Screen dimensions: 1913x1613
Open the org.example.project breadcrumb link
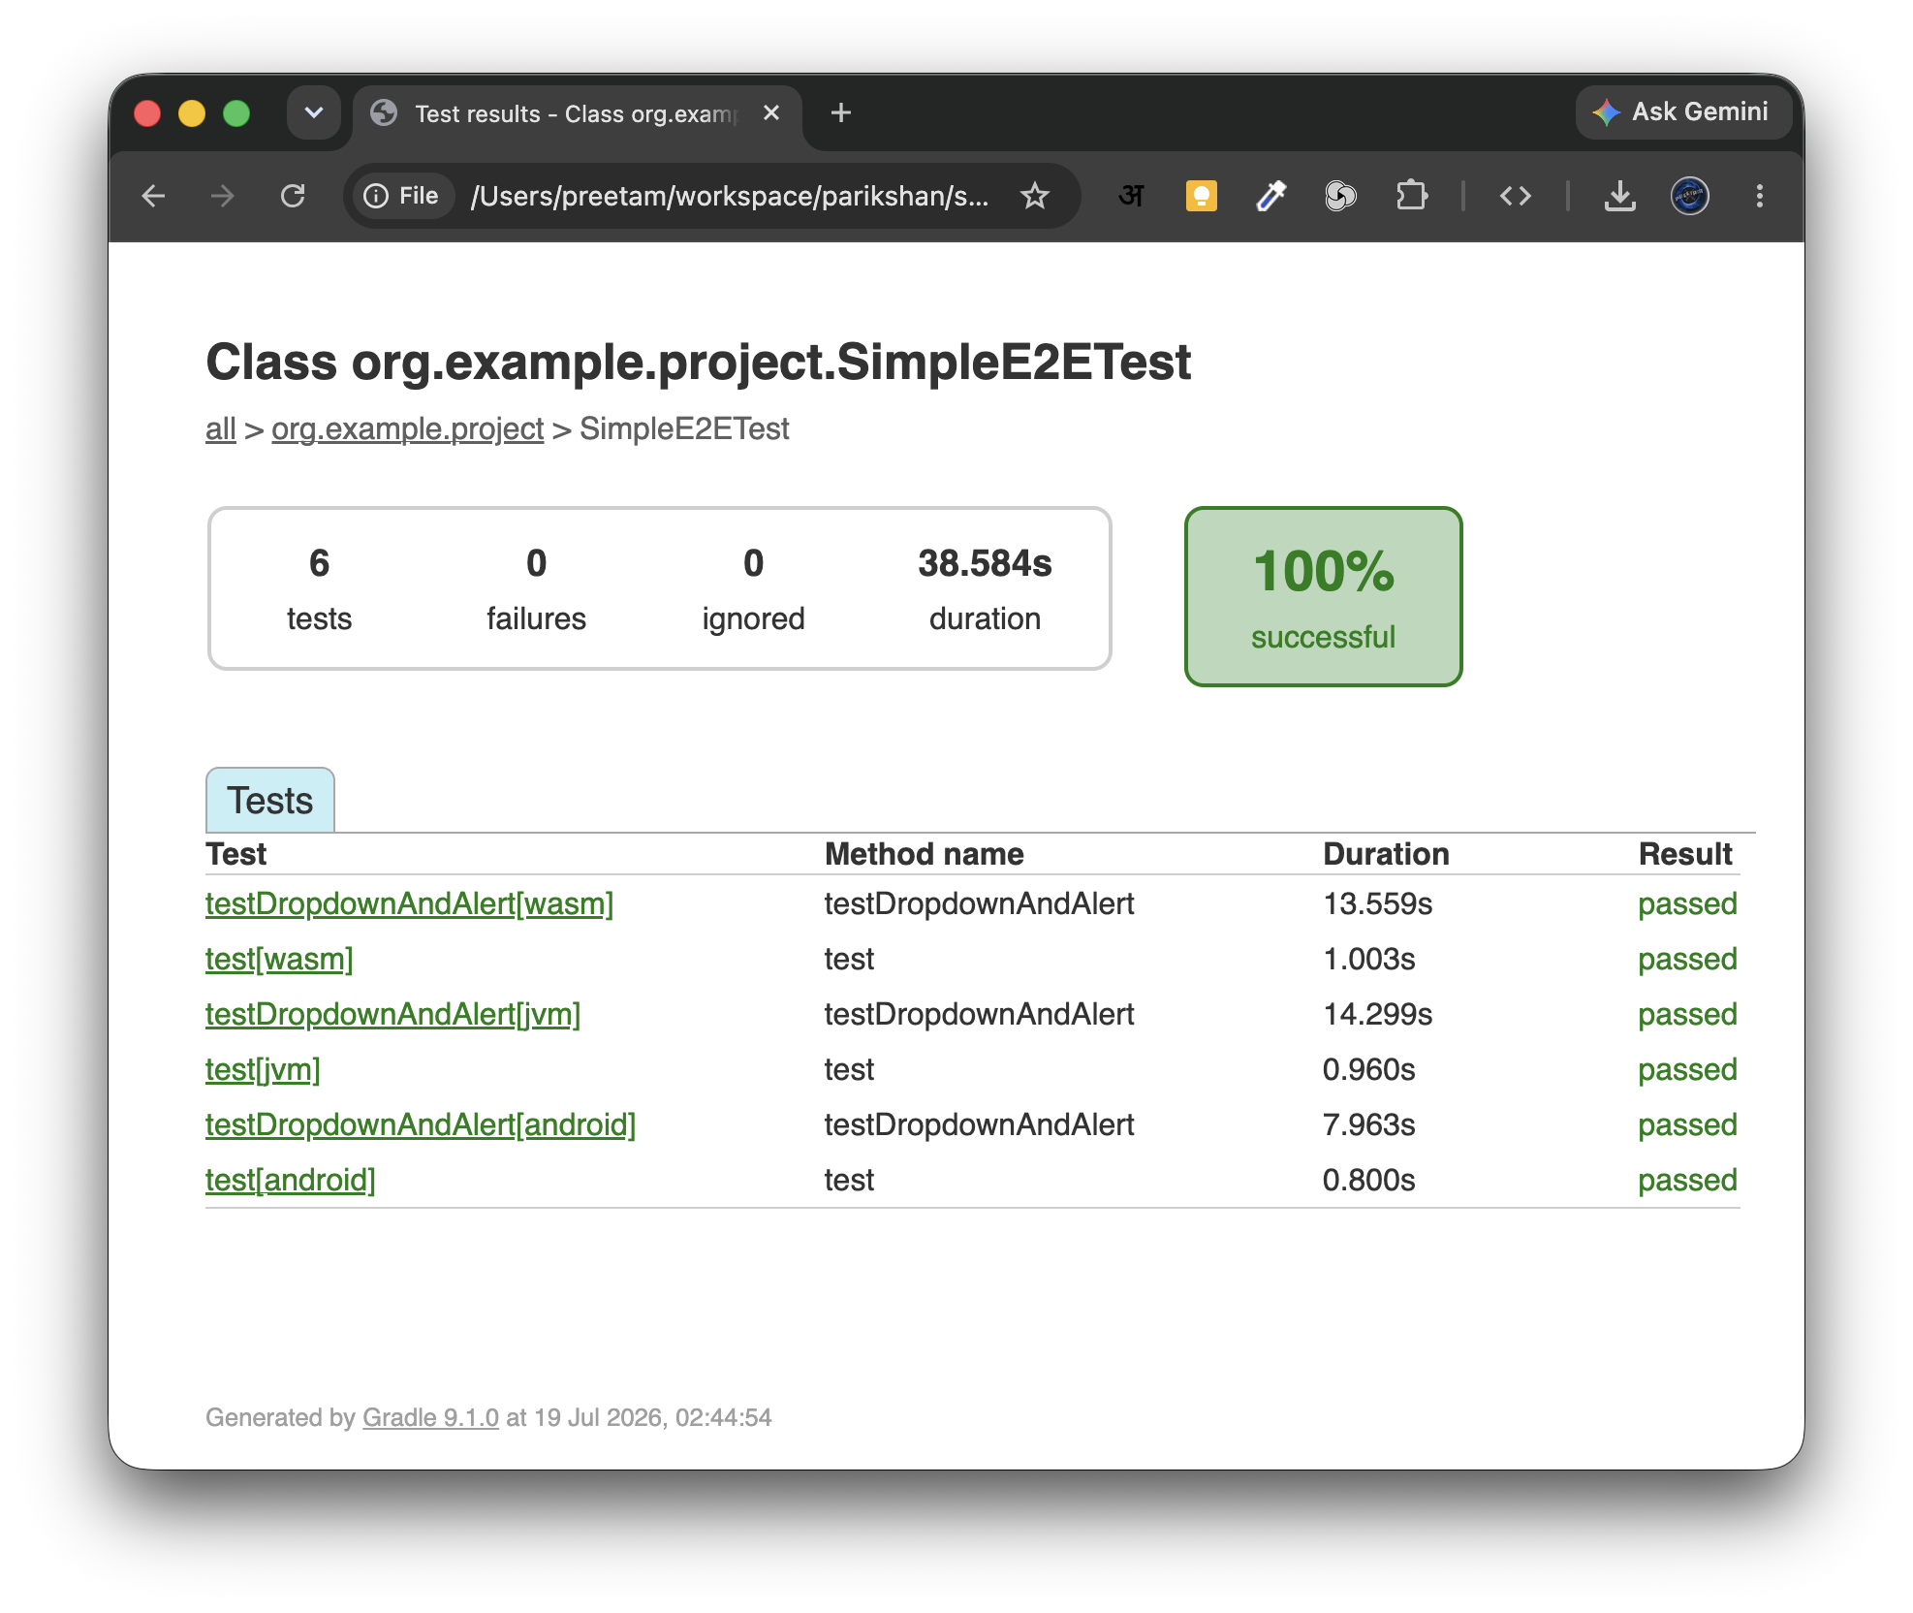pyautogui.click(x=407, y=428)
